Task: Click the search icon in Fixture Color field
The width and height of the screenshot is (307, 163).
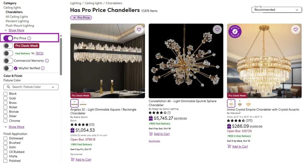Action: pos(8,87)
